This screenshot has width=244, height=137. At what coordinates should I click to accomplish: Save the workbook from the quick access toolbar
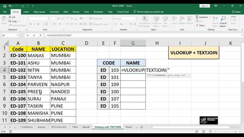pyautogui.click(x=5, y=6)
